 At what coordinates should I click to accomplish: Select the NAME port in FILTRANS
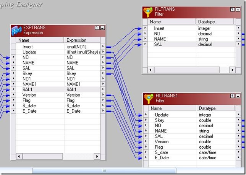pyautogui.click(x=160, y=39)
